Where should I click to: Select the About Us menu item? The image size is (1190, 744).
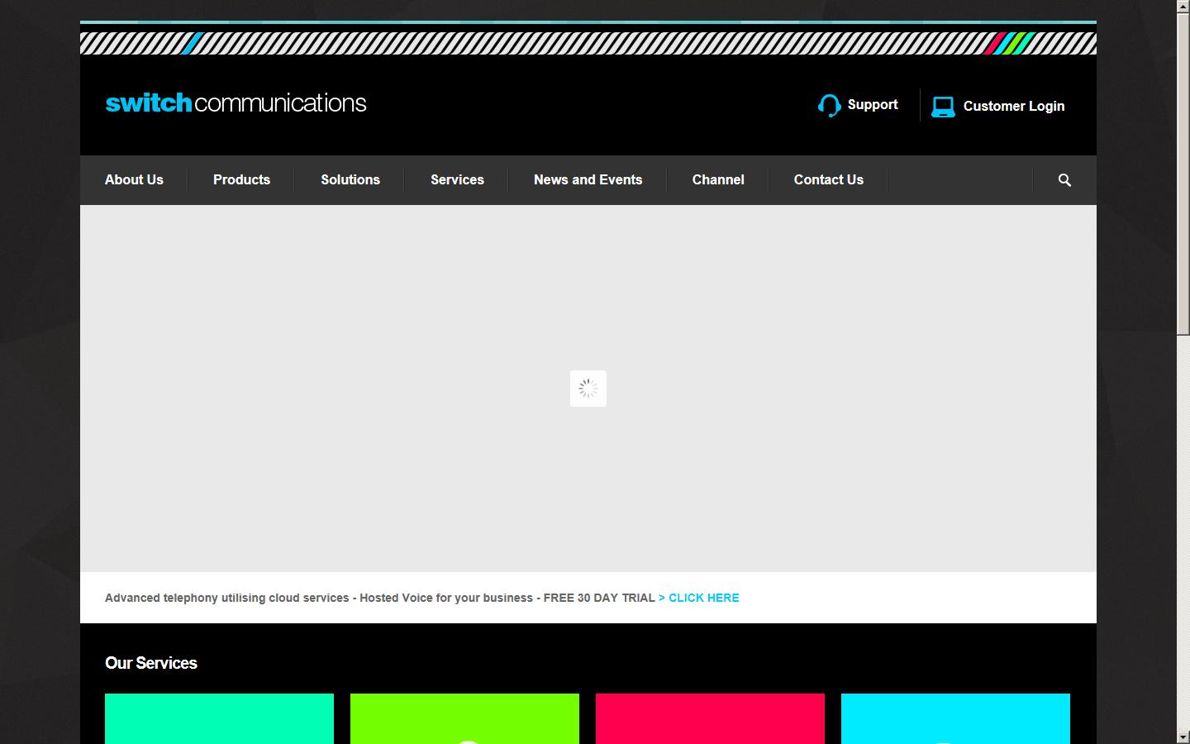pos(134,179)
